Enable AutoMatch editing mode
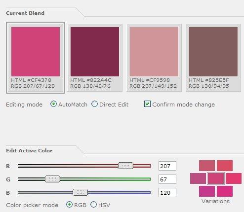The width and height of the screenshot is (244, 212). pyautogui.click(x=53, y=104)
